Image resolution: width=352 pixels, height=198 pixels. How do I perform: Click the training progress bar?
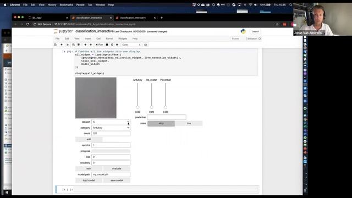[111, 151]
